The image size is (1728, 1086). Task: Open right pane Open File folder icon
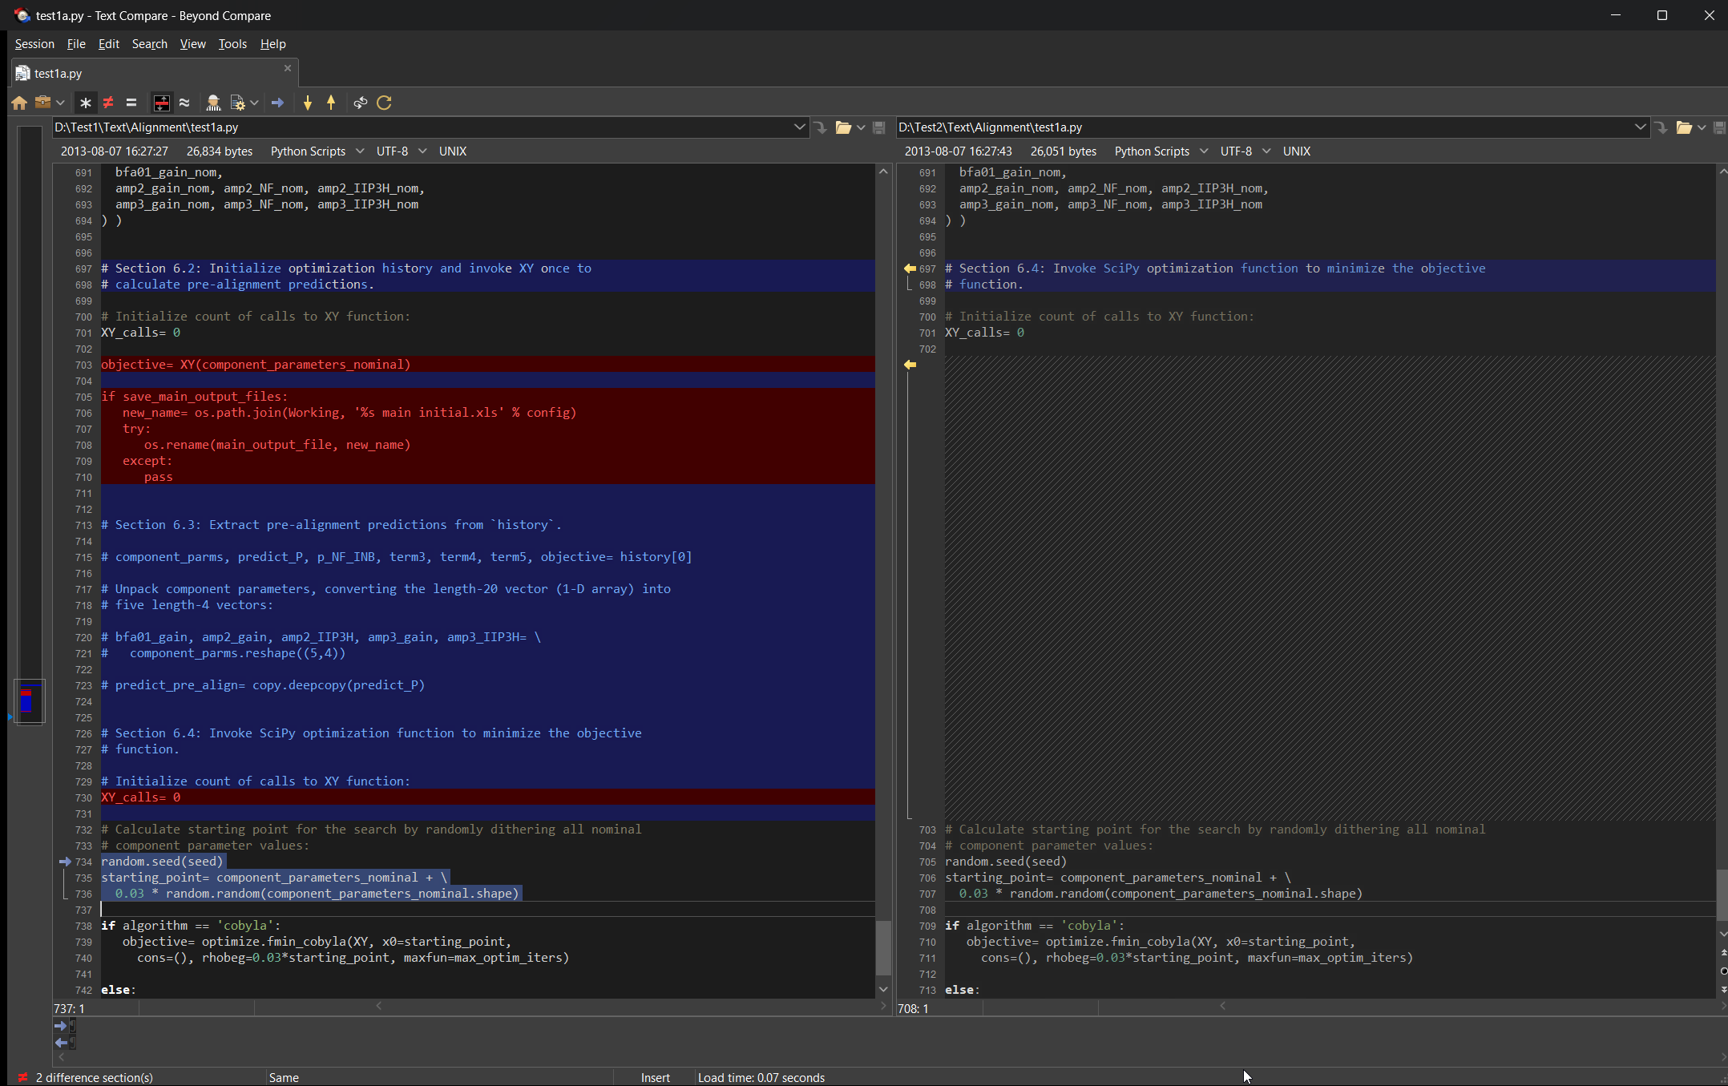coord(1684,127)
